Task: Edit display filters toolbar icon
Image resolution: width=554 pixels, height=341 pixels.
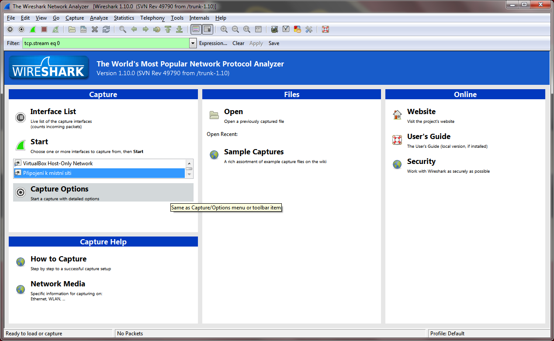Action: point(286,29)
